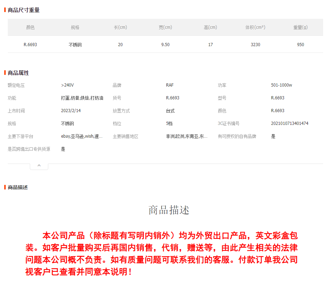Click the 功率 attribute label
This screenshot has width=327, height=286.
coord(222,85)
